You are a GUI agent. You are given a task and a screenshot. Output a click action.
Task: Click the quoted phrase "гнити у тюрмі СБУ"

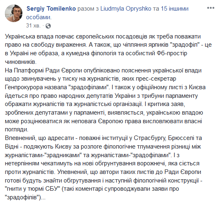tap(32, 189)
